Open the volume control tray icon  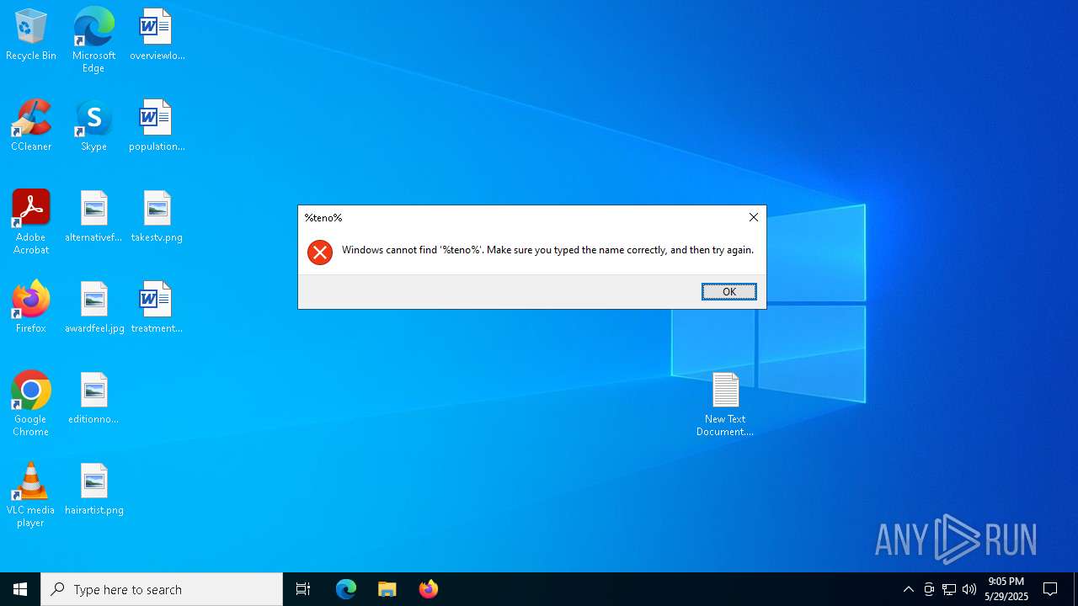pyautogui.click(x=969, y=589)
